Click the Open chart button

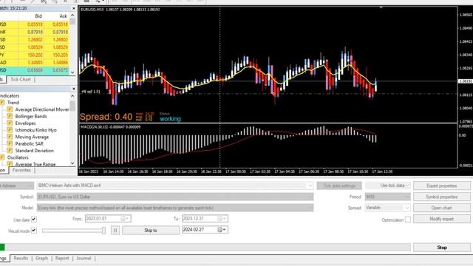(442, 208)
